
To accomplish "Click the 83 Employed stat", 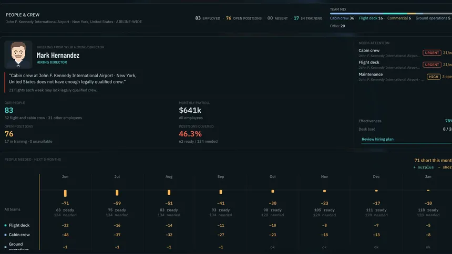I will [208, 18].
